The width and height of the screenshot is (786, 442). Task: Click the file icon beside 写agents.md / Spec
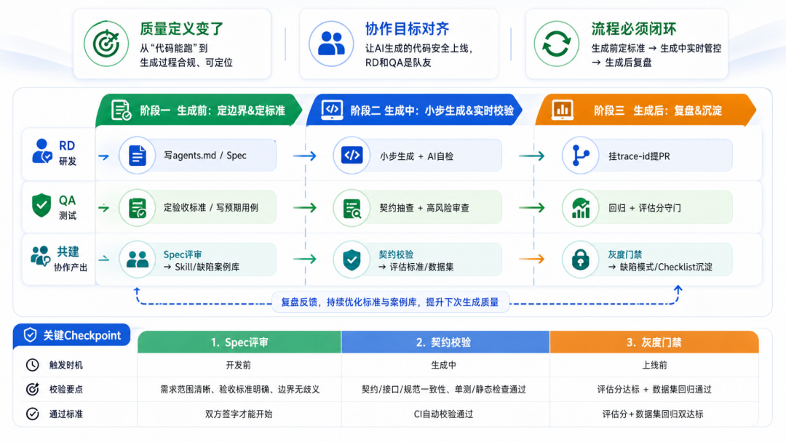[x=137, y=156]
